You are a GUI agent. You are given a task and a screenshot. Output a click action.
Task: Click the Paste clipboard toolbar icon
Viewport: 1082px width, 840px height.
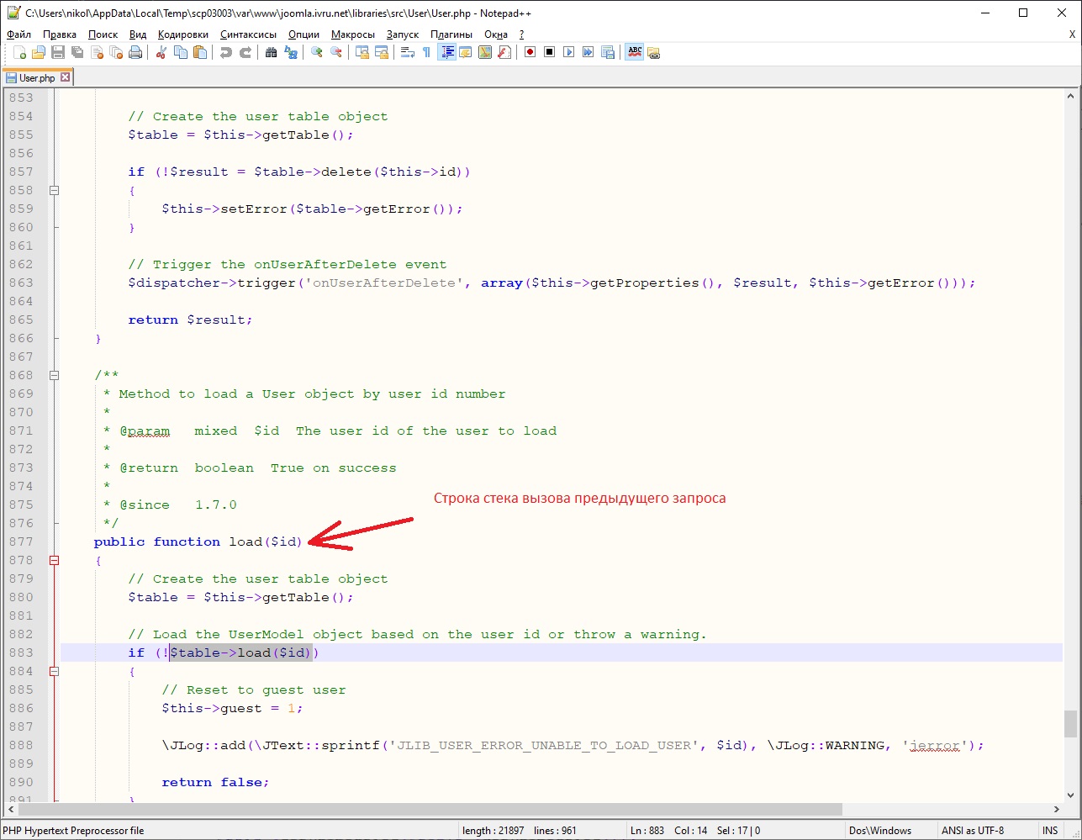[x=200, y=52]
